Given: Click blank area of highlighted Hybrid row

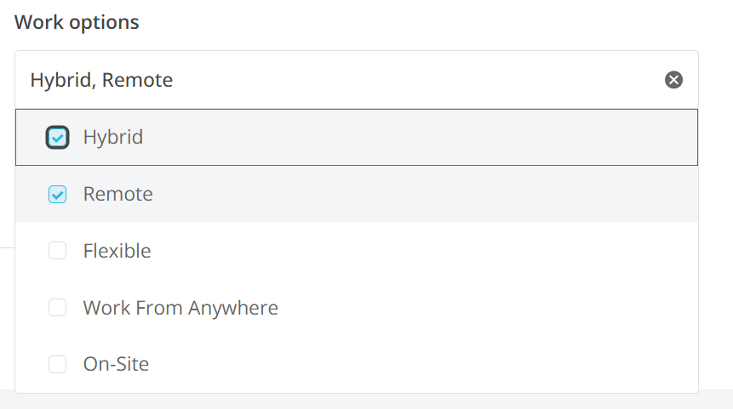Looking at the screenshot, I should click(x=426, y=137).
